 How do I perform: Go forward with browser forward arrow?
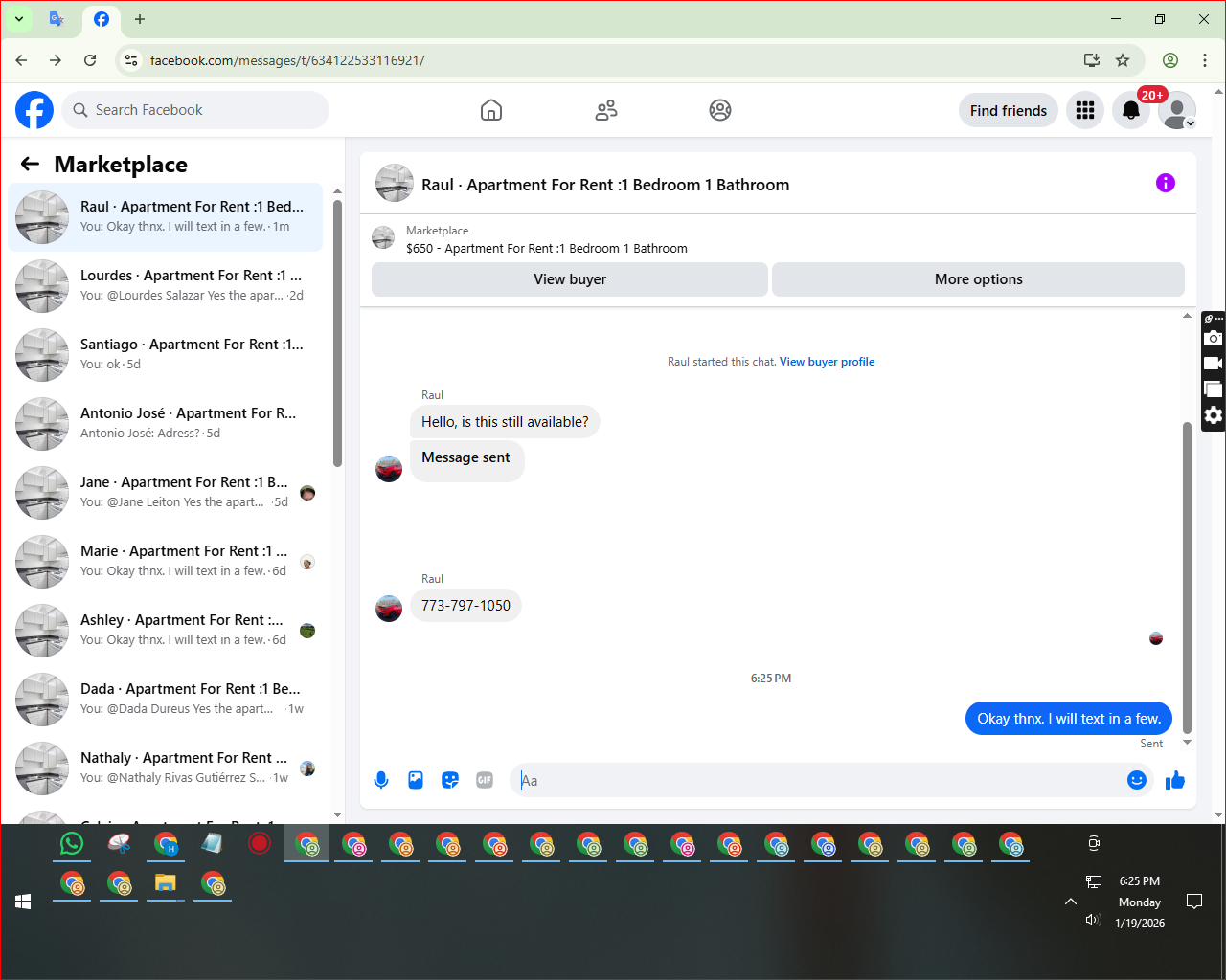[56, 60]
